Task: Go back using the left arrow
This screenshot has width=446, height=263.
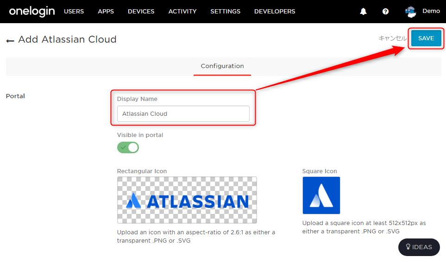Action: tap(10, 41)
